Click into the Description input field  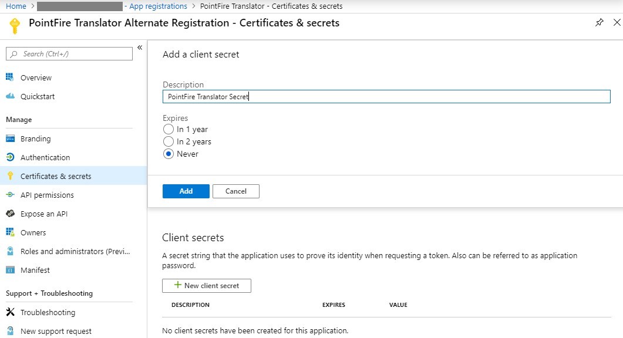point(386,96)
